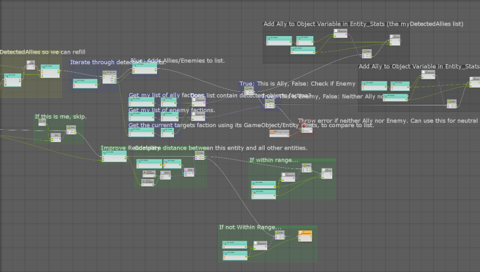
Task: Click the Blue: Adds Allies/Enemies to list. title
Action: (x=177, y=60)
